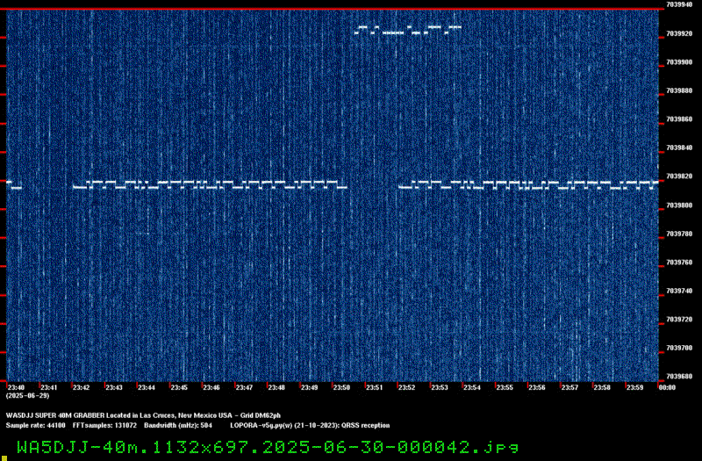This screenshot has height=461, width=702.
Task: Select the 23:41 time axis label
Action: (49, 387)
